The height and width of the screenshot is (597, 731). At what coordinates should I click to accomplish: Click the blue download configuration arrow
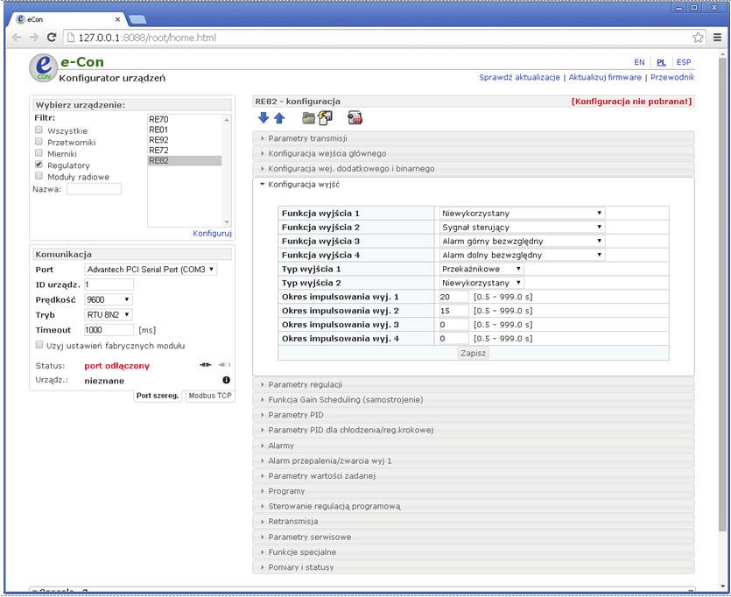(x=264, y=117)
